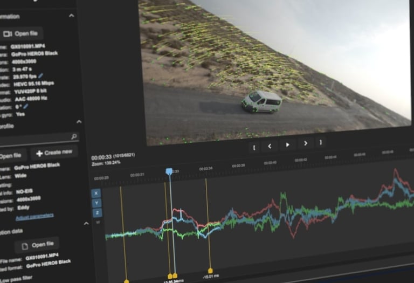Image resolution: width=414 pixels, height=283 pixels.
Task: Edit frame rate with pencil icon
Action: [x=40, y=76]
